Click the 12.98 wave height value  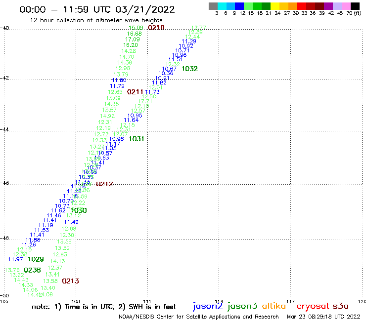coord(123,68)
